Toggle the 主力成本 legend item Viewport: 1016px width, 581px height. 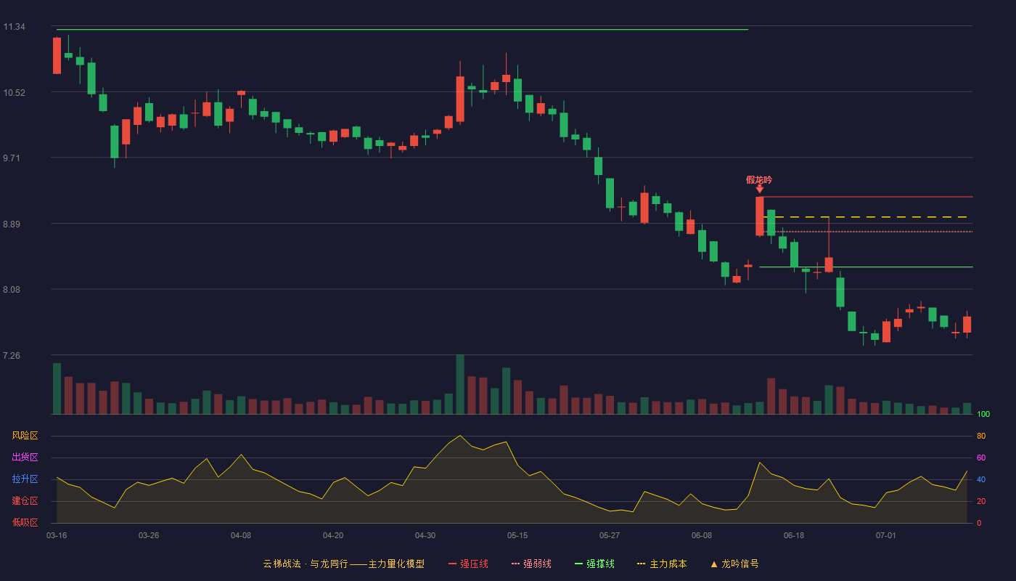click(x=662, y=564)
